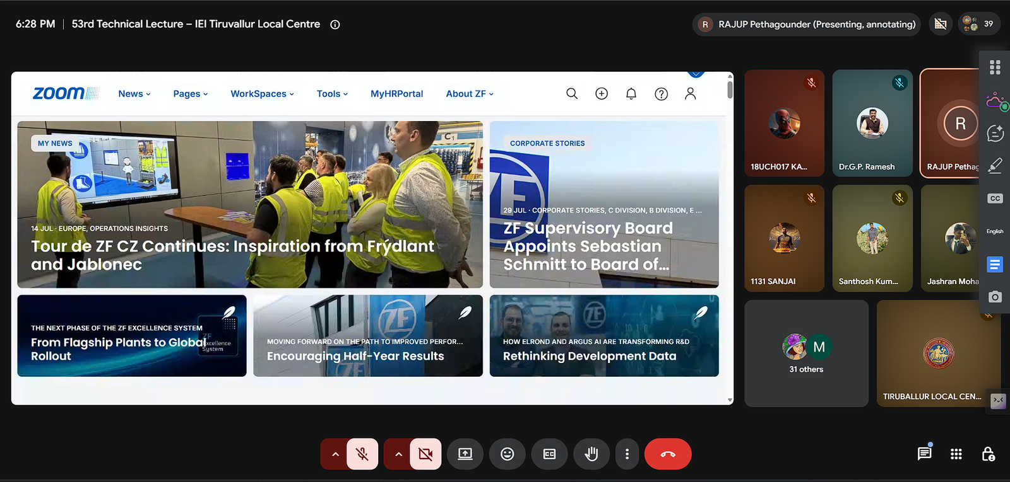Expand the News dropdown menu

click(x=134, y=94)
